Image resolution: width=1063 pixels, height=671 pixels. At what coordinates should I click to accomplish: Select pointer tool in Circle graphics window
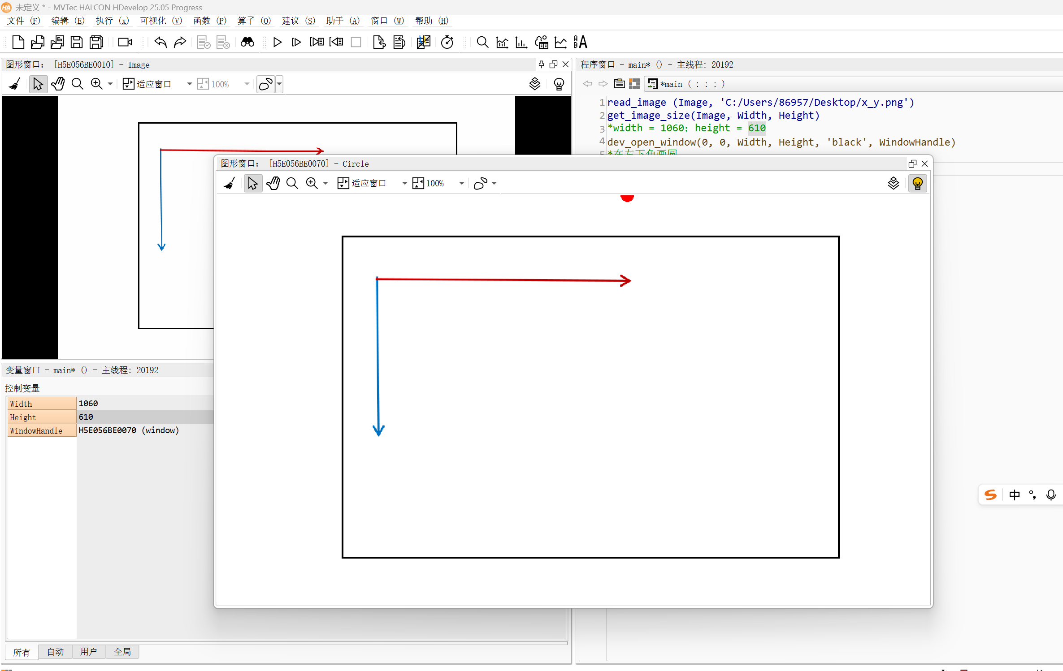pos(253,183)
